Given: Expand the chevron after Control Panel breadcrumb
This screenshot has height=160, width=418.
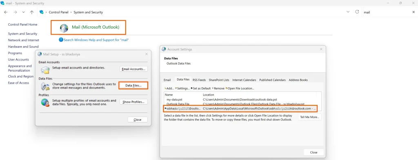Looking at the screenshot, I should pyautogui.click(x=71, y=12).
